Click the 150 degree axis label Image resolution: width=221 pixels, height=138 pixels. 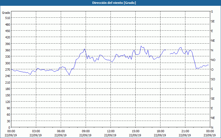tap(8, 95)
